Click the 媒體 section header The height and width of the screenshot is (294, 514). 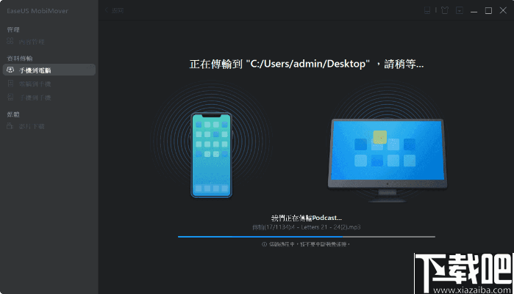click(x=13, y=114)
